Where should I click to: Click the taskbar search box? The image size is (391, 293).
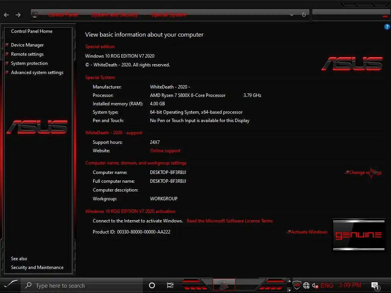click(x=82, y=285)
